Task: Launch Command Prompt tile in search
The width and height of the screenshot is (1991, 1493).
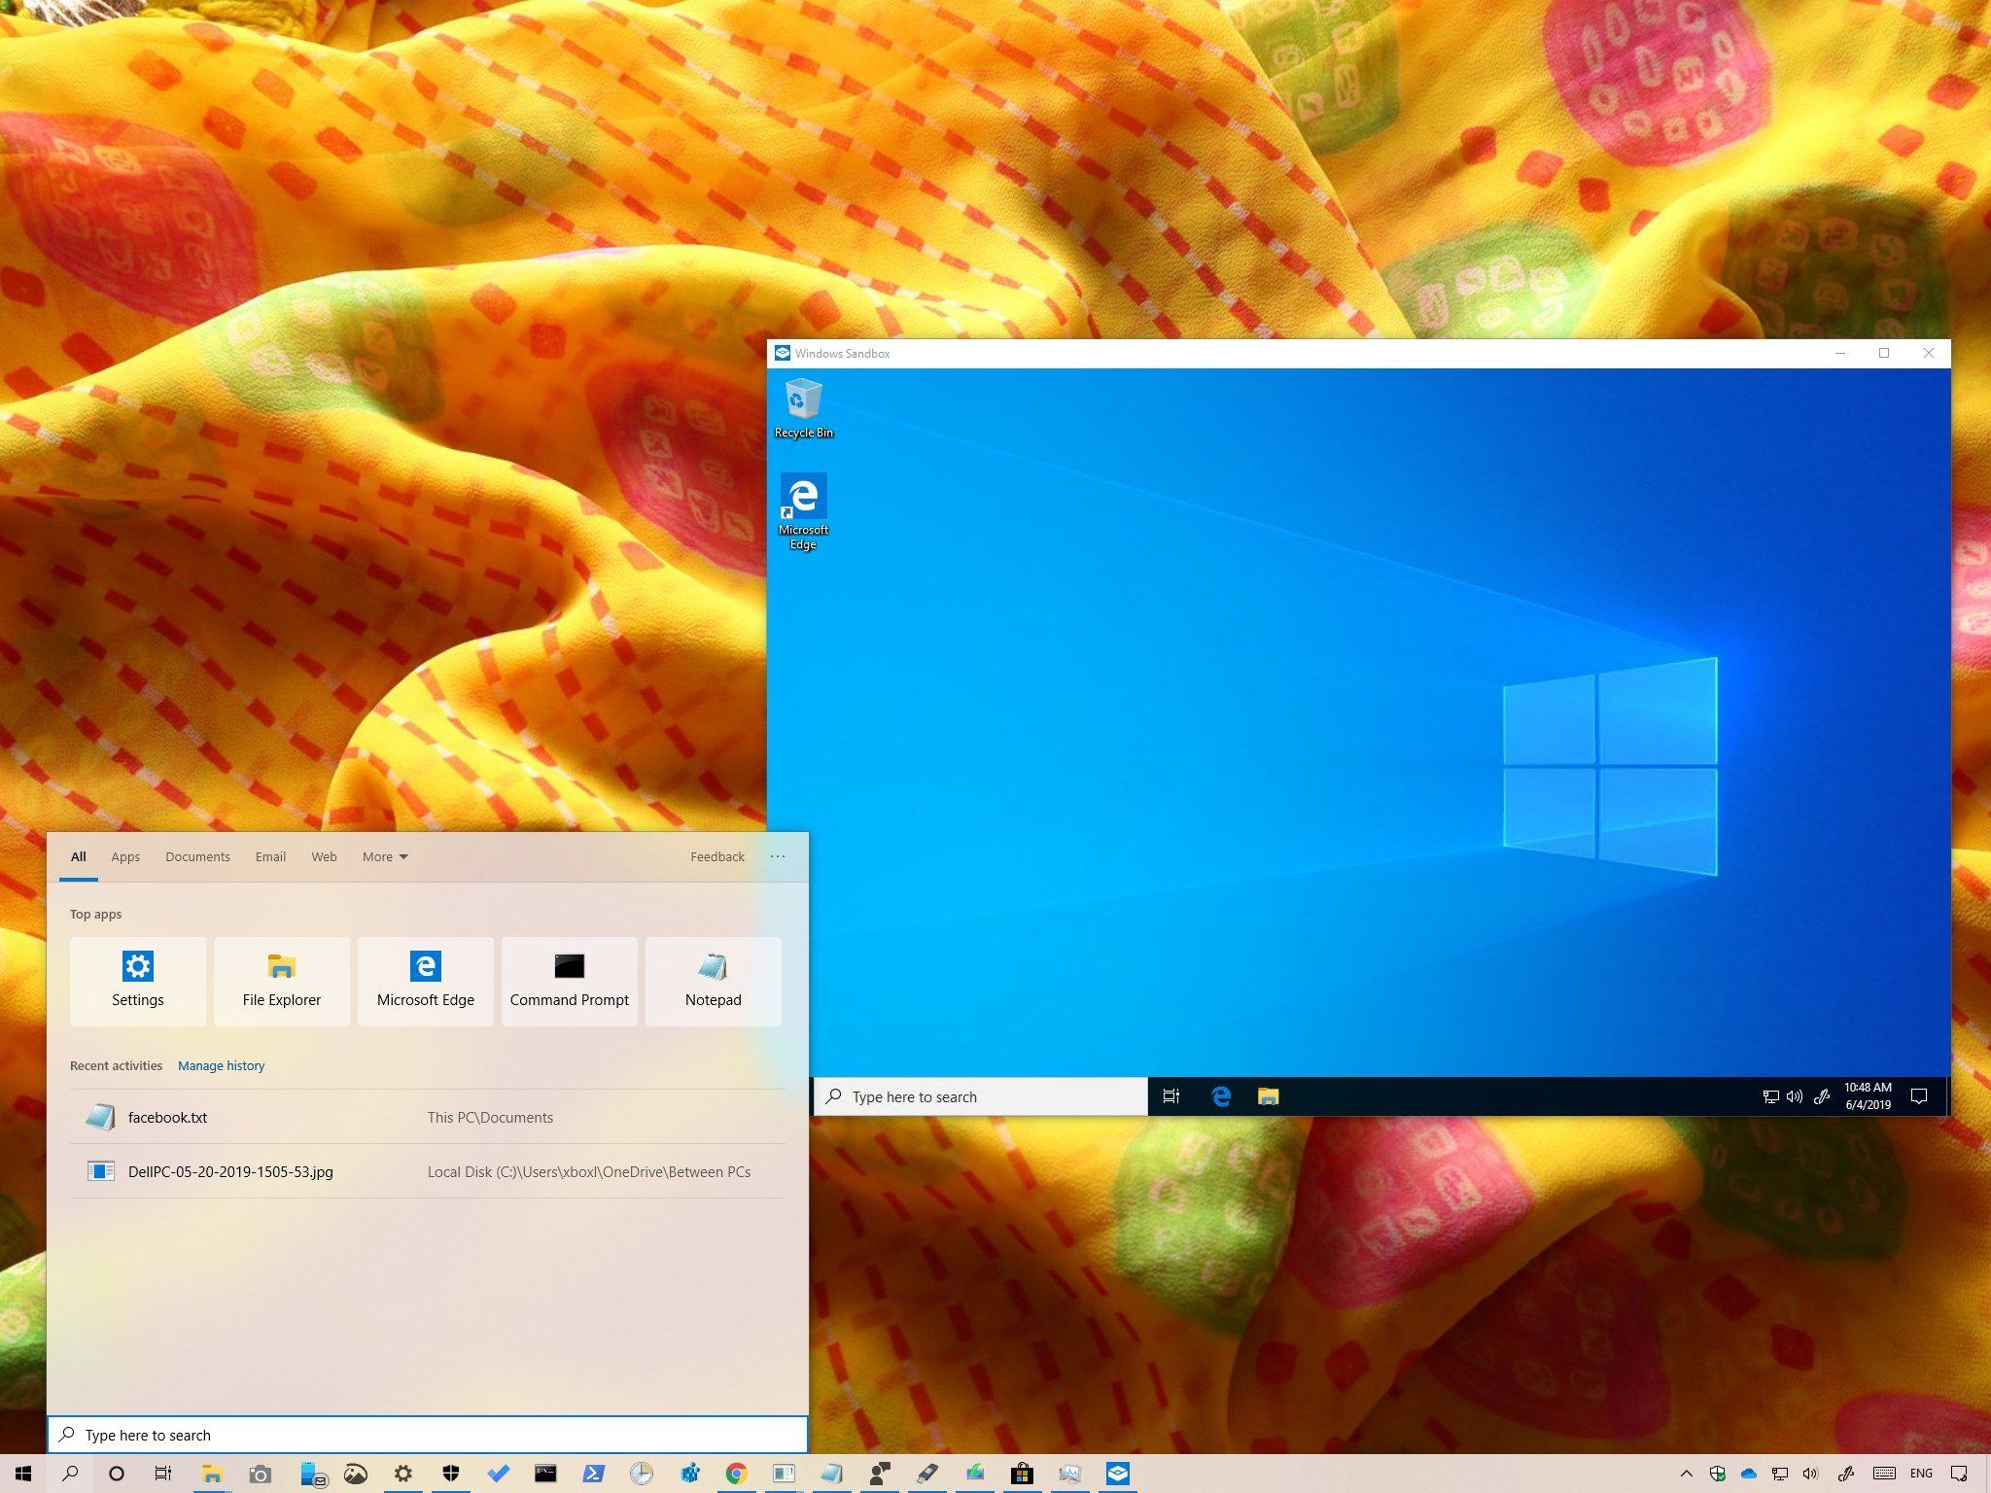Action: point(569,980)
